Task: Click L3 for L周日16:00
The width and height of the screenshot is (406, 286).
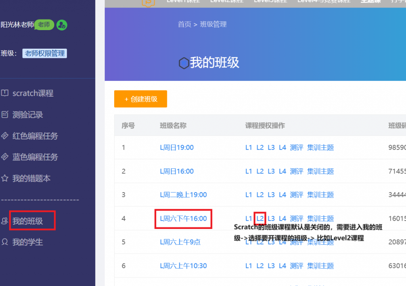Action: coord(271,171)
